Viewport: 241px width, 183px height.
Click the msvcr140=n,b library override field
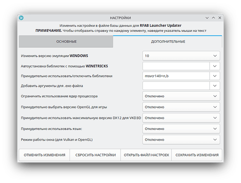coord(176,76)
